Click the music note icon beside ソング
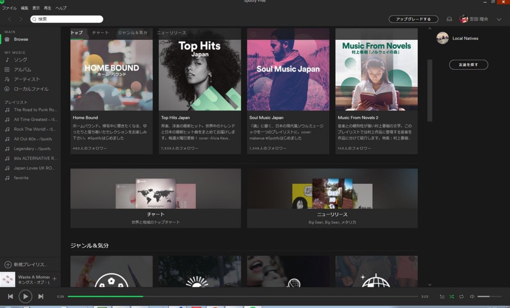 (7, 60)
